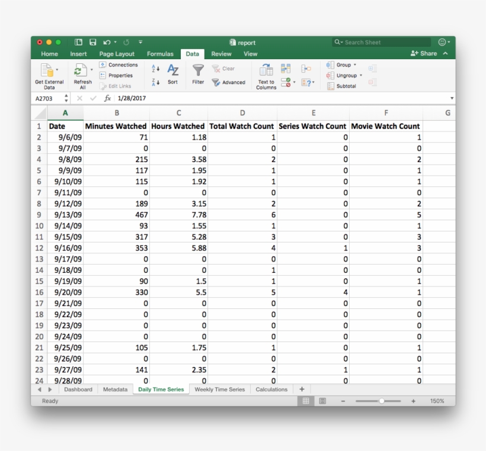This screenshot has height=451, width=486.
Task: Collapse the ribbon with the chevron
Action: tap(445, 53)
